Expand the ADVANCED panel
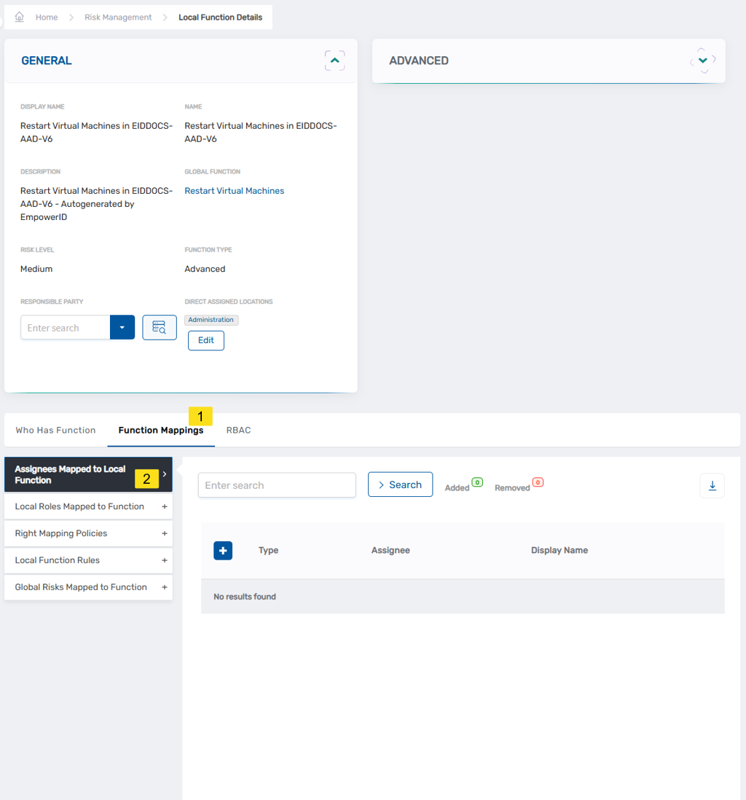The width and height of the screenshot is (746, 800). [x=702, y=60]
